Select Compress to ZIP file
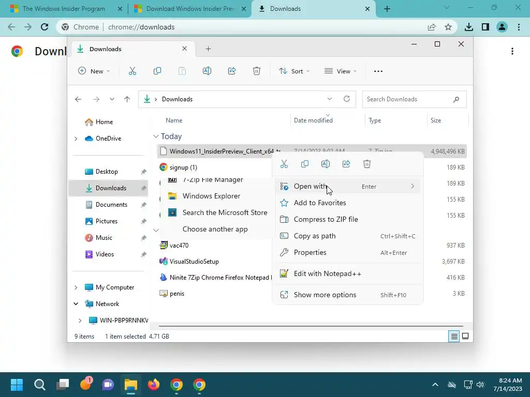The height and width of the screenshot is (397, 530). coord(347,219)
